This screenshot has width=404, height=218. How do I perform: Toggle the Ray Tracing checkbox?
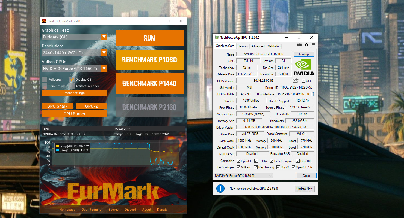pyautogui.click(x=256, y=167)
